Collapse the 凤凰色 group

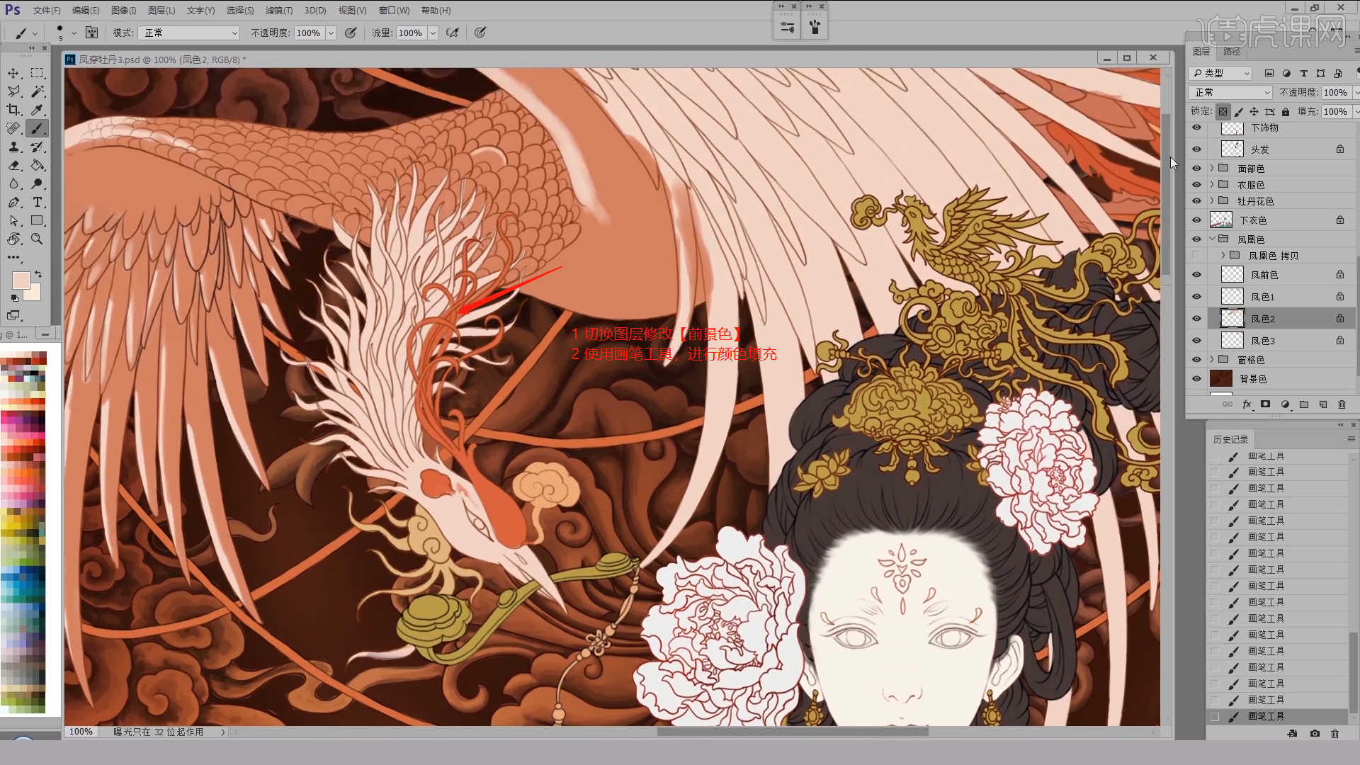[x=1212, y=239]
